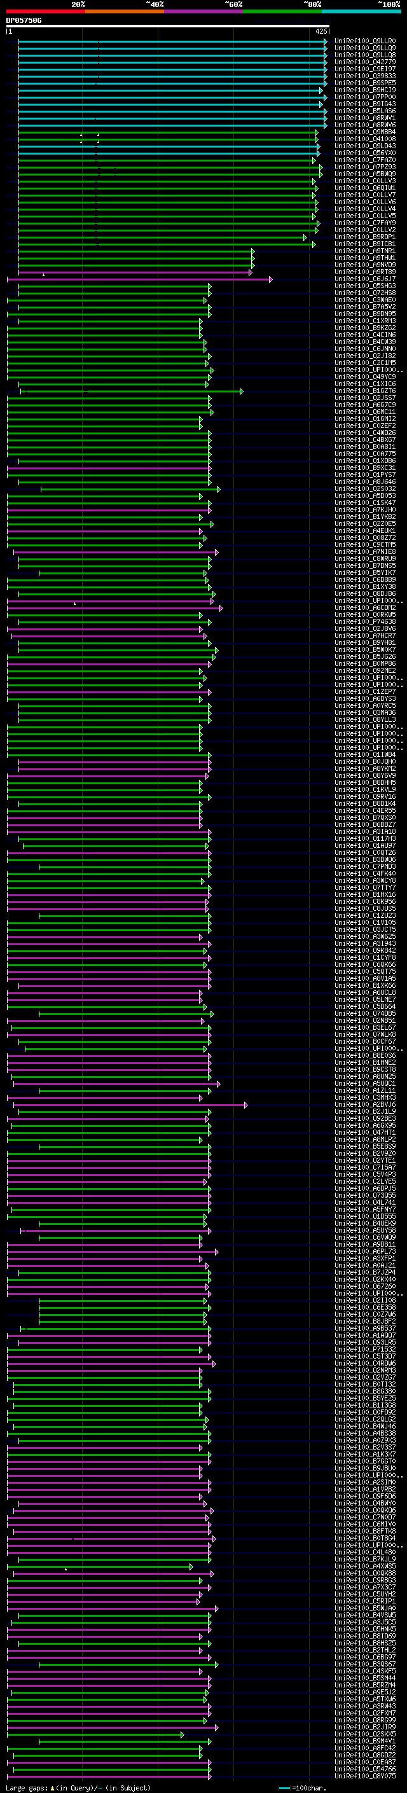
Task: Select label UniRef100_B1GZT6
Action: coord(365,391)
